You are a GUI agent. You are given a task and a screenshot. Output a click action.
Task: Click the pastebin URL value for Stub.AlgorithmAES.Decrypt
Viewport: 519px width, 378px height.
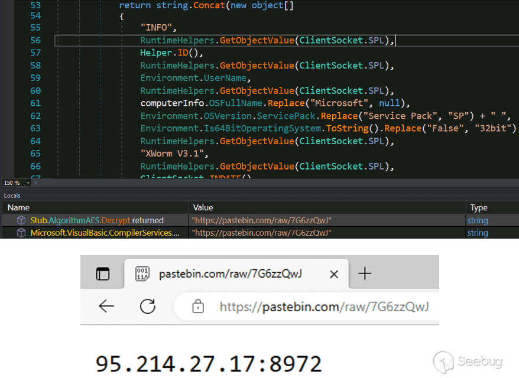261,220
